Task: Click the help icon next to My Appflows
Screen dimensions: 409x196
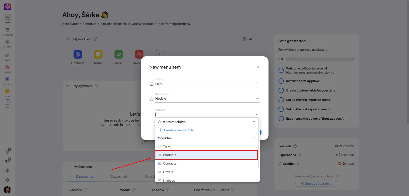Action: [96, 86]
